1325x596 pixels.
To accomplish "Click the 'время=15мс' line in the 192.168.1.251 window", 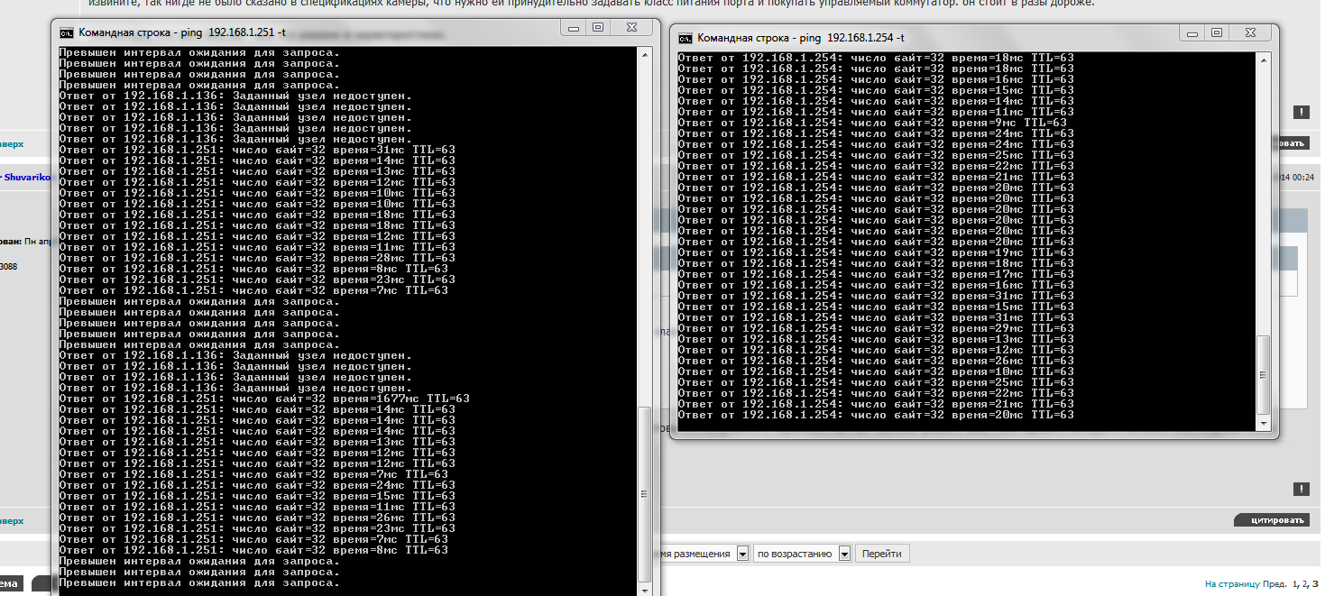I will tap(257, 496).
